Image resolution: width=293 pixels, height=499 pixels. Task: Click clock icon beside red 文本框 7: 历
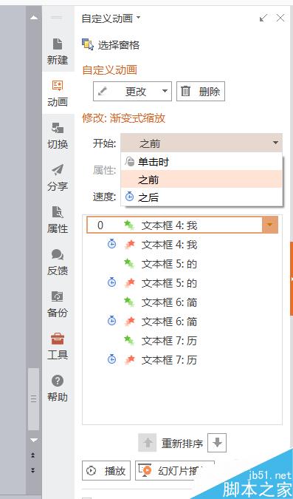tap(111, 359)
